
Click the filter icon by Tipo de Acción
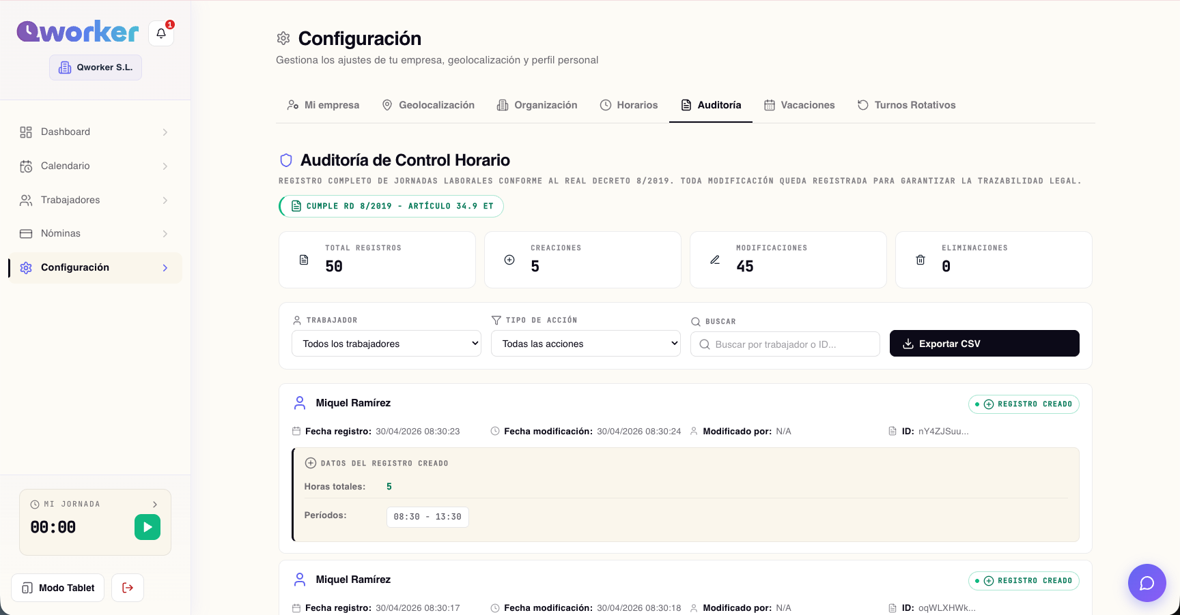click(496, 320)
